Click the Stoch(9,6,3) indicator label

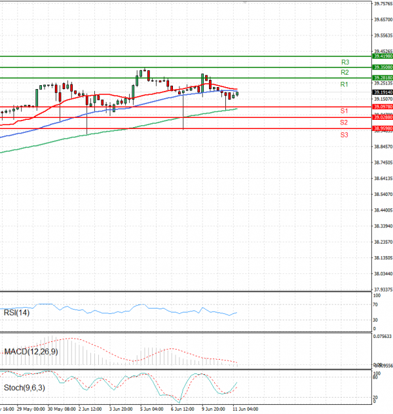[25, 388]
